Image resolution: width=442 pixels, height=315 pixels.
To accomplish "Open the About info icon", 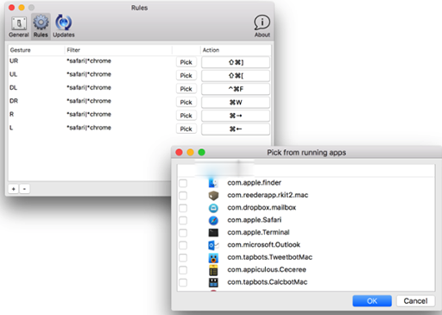I will [x=262, y=27].
